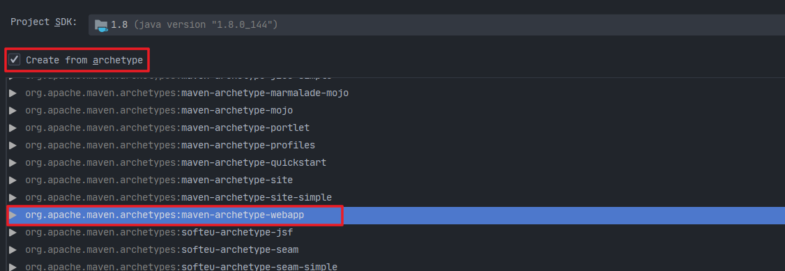Uncheck the Create from archetype checkbox
Image resolution: width=785 pixels, height=271 pixels.
coord(15,60)
